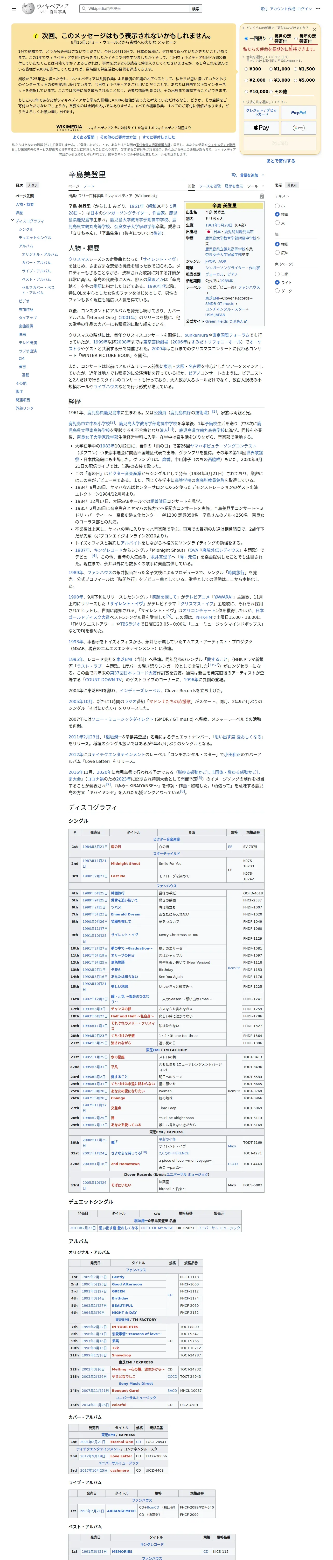
Task: Collapse ディスコグラフィ in the contents sidebar
Action: pyautogui.click(x=13, y=220)
